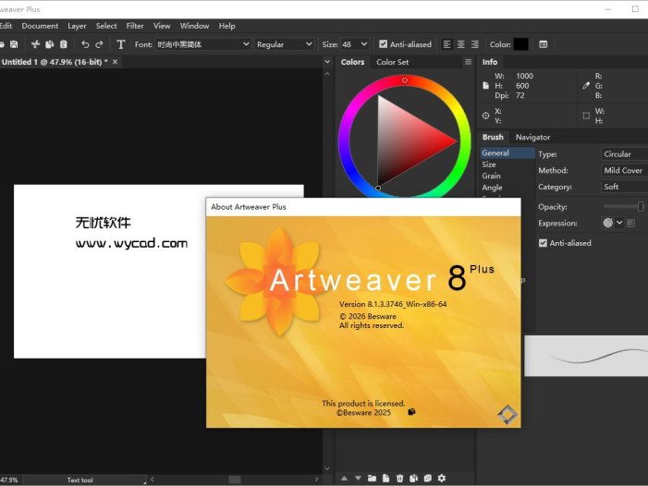
Task: Open the Select menu
Action: coord(106,26)
